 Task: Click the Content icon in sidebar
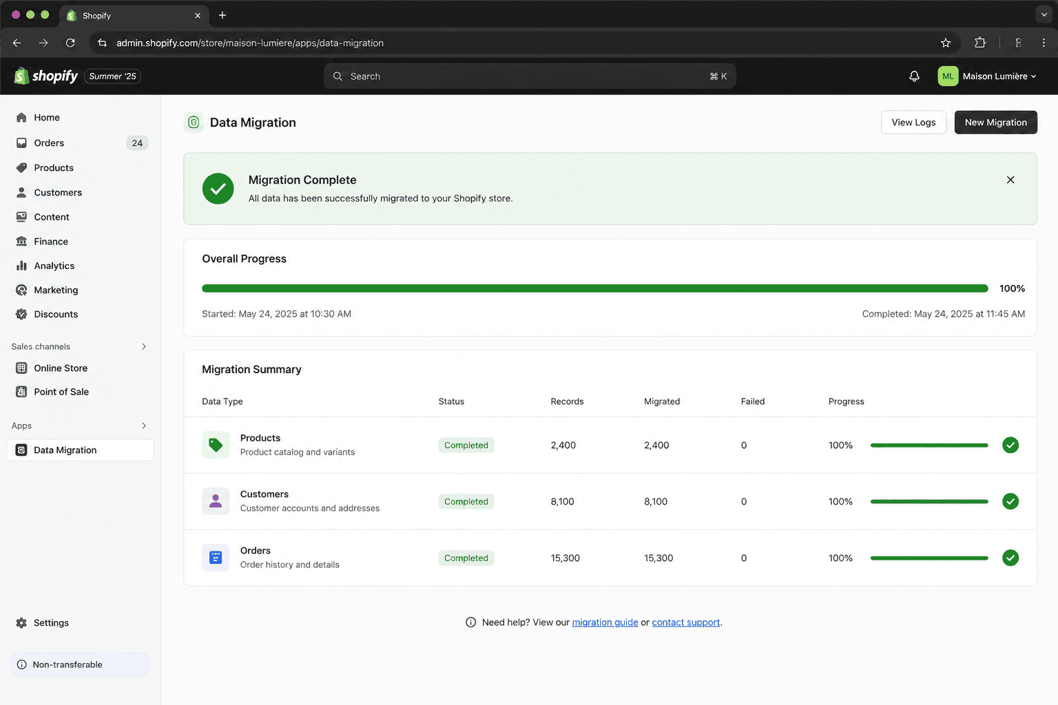pos(21,217)
